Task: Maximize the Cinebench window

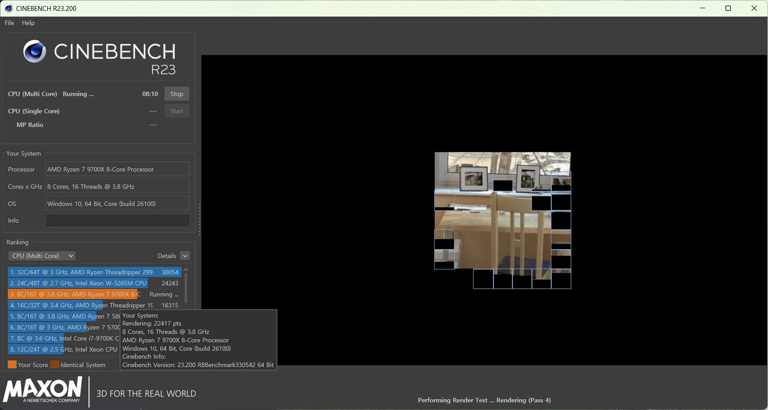Action: (x=728, y=8)
